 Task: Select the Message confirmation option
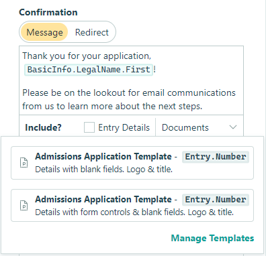(44, 32)
